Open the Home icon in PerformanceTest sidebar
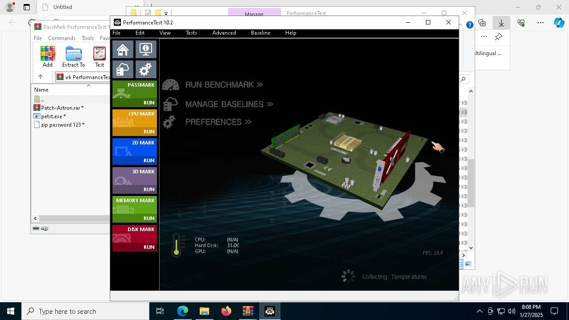Viewport: 569px width, 320px height. 123,50
